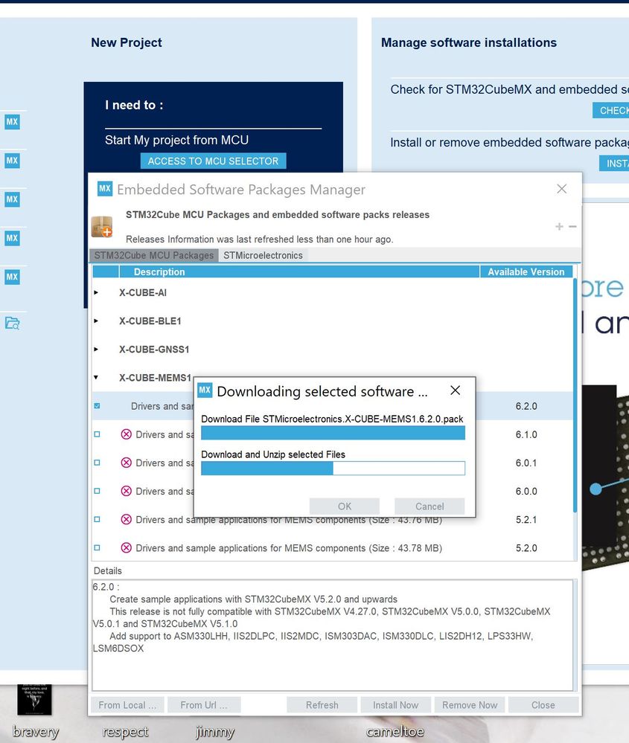
Task: Click the Refresh button
Action: 322,704
